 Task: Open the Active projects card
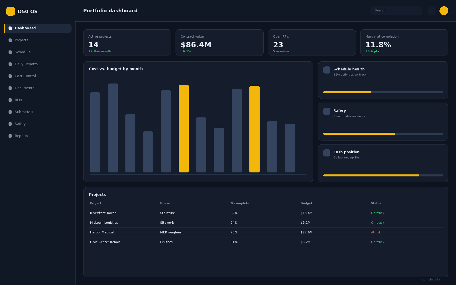pos(127,43)
